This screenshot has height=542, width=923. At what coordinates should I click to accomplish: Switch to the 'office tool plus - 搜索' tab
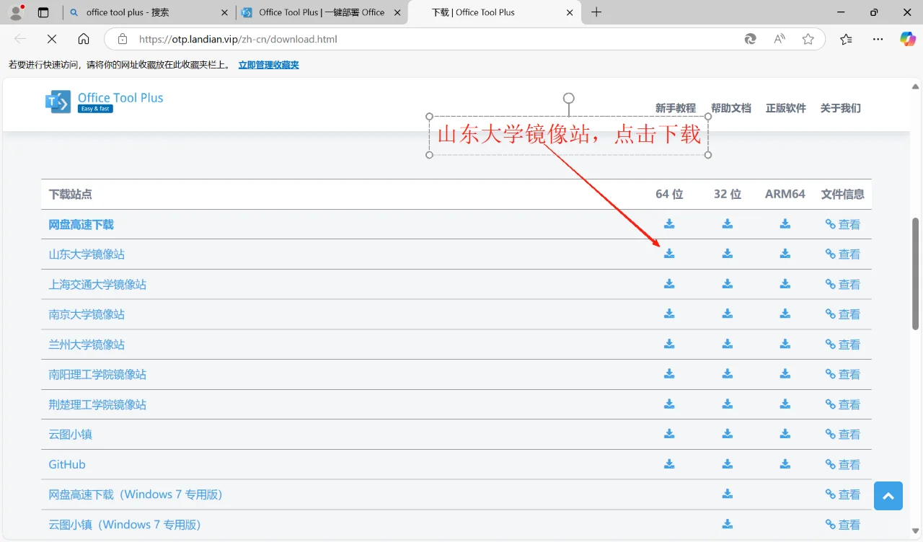tap(150, 12)
